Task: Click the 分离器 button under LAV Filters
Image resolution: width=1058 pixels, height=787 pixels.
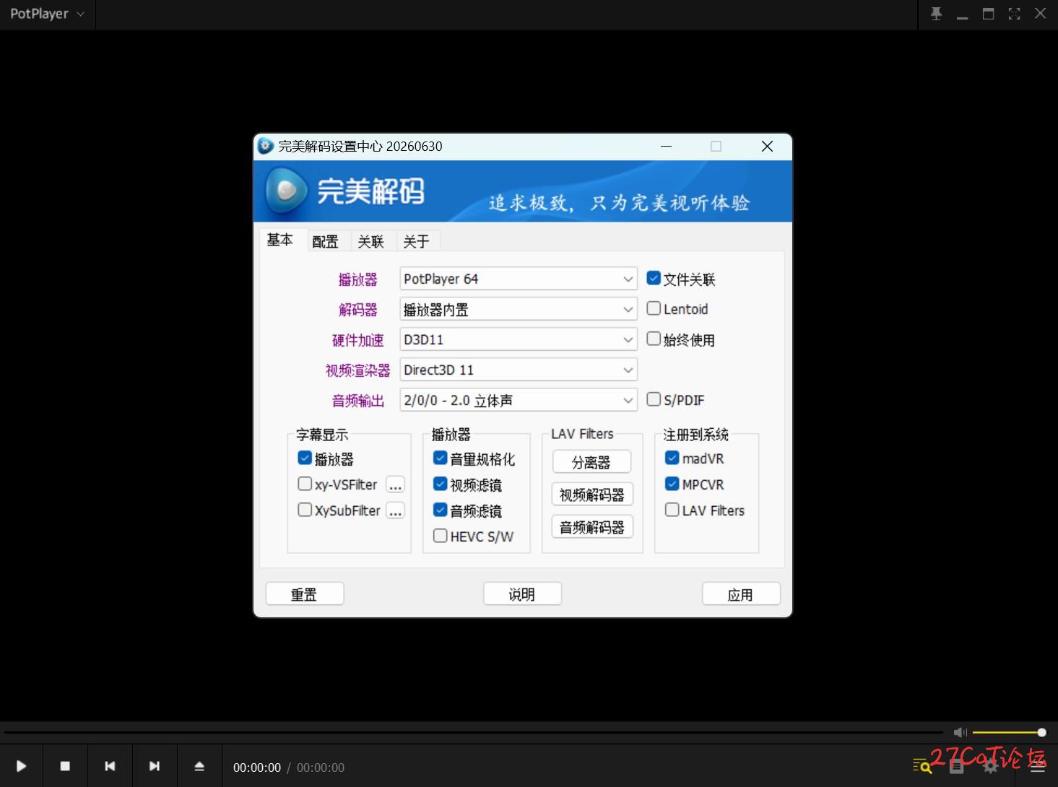Action: coord(591,462)
